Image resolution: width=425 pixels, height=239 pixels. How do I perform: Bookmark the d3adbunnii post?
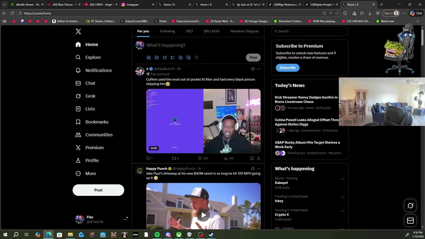252,158
